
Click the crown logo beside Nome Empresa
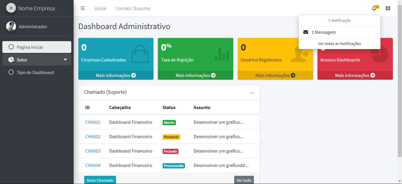11,8
